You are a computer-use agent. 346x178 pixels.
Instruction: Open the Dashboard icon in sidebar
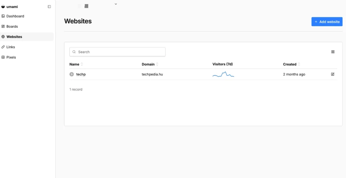pyautogui.click(x=3, y=16)
